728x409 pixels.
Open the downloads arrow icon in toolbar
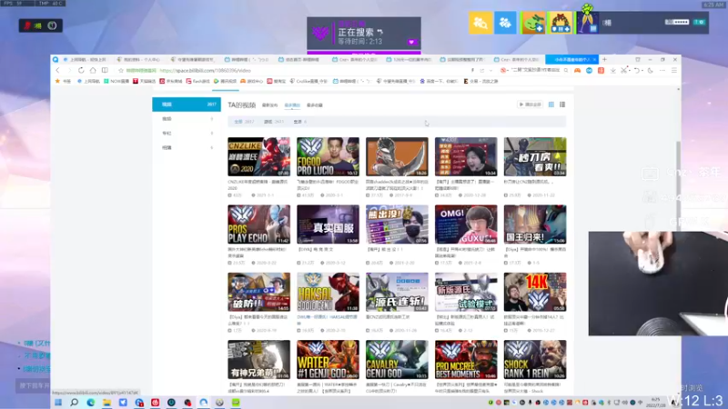[x=612, y=71]
